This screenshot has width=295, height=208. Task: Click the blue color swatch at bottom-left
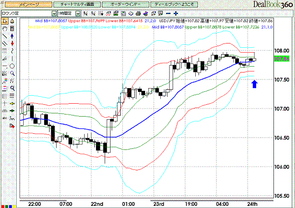click(10, 206)
